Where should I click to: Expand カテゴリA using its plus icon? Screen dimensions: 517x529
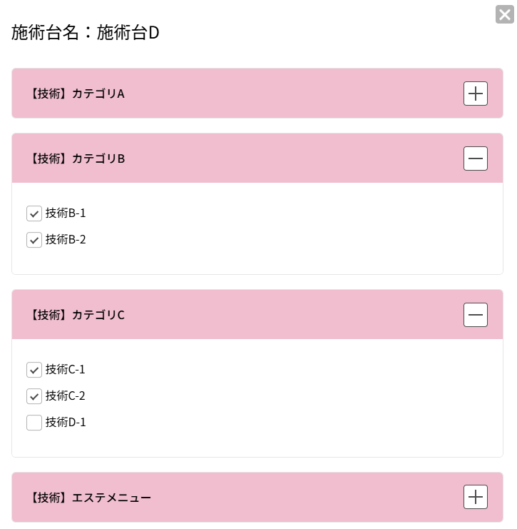coord(476,94)
